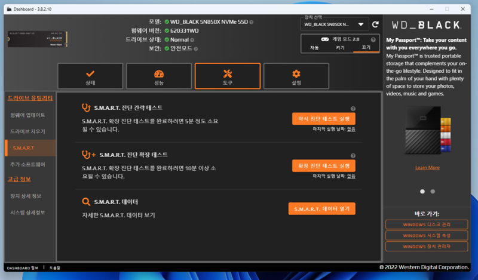Select second carousel dot in ad panel

click(433, 191)
